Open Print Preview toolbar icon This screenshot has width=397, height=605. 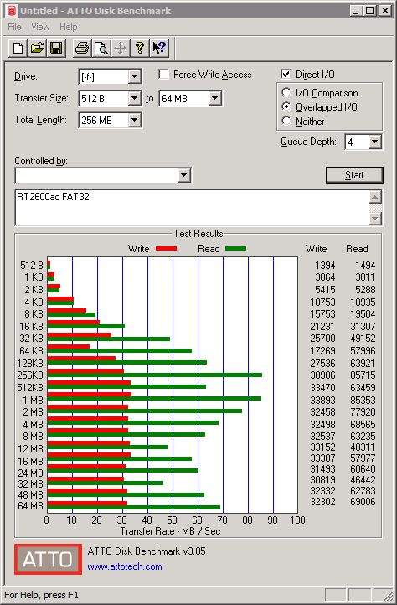[x=101, y=49]
